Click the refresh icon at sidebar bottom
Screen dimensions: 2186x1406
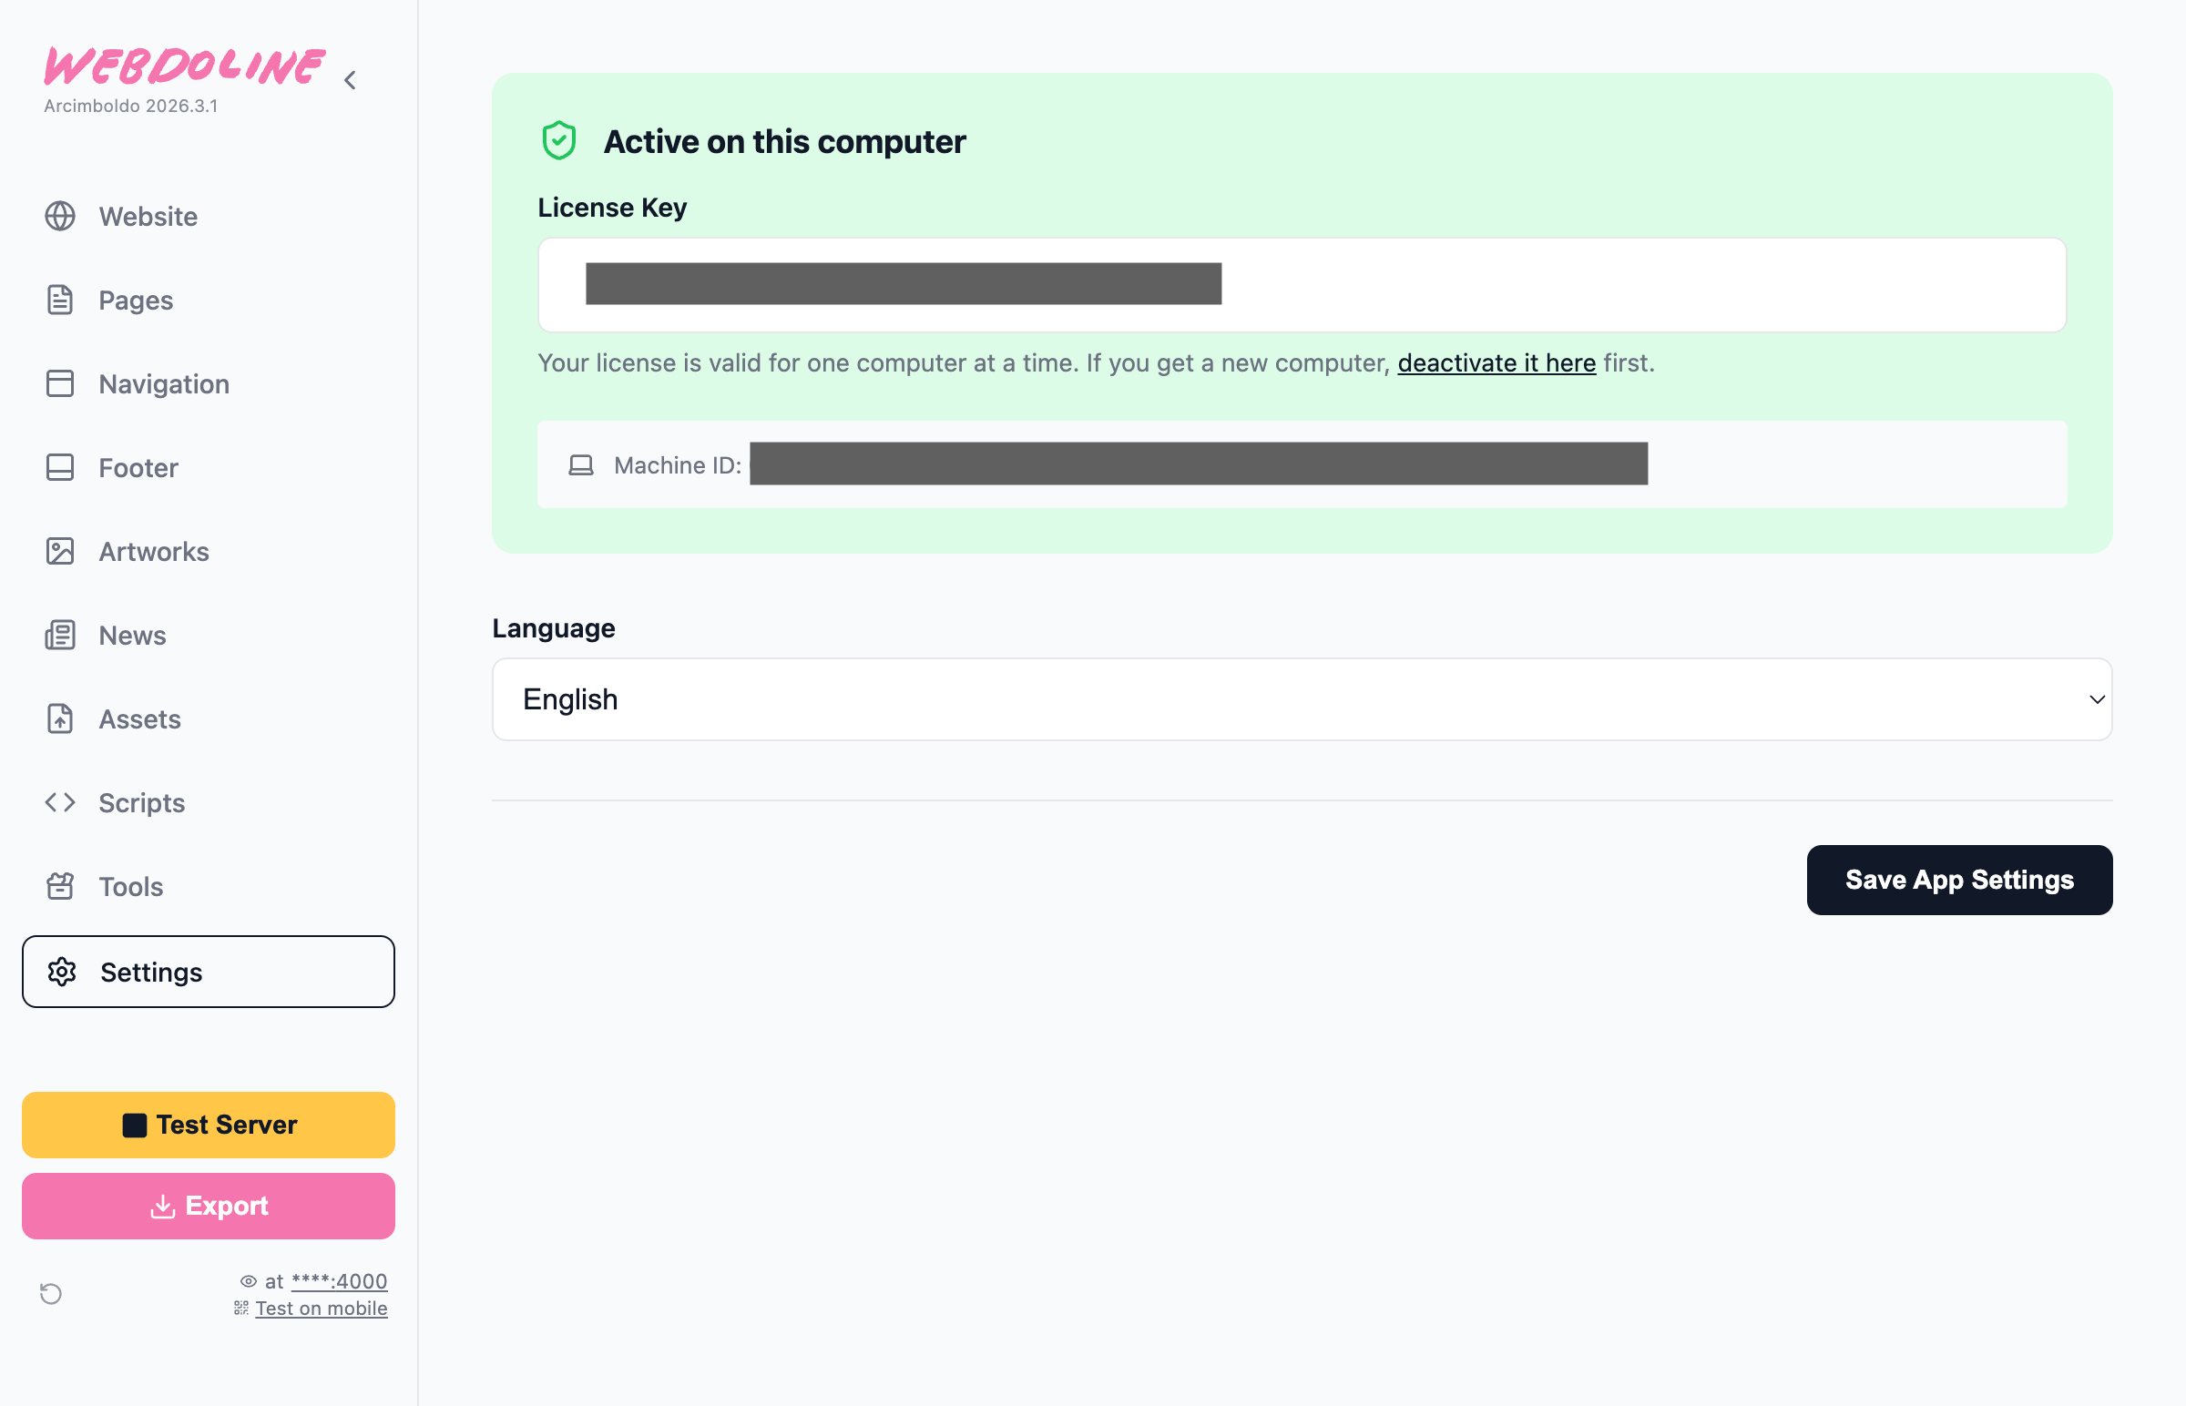(x=51, y=1294)
